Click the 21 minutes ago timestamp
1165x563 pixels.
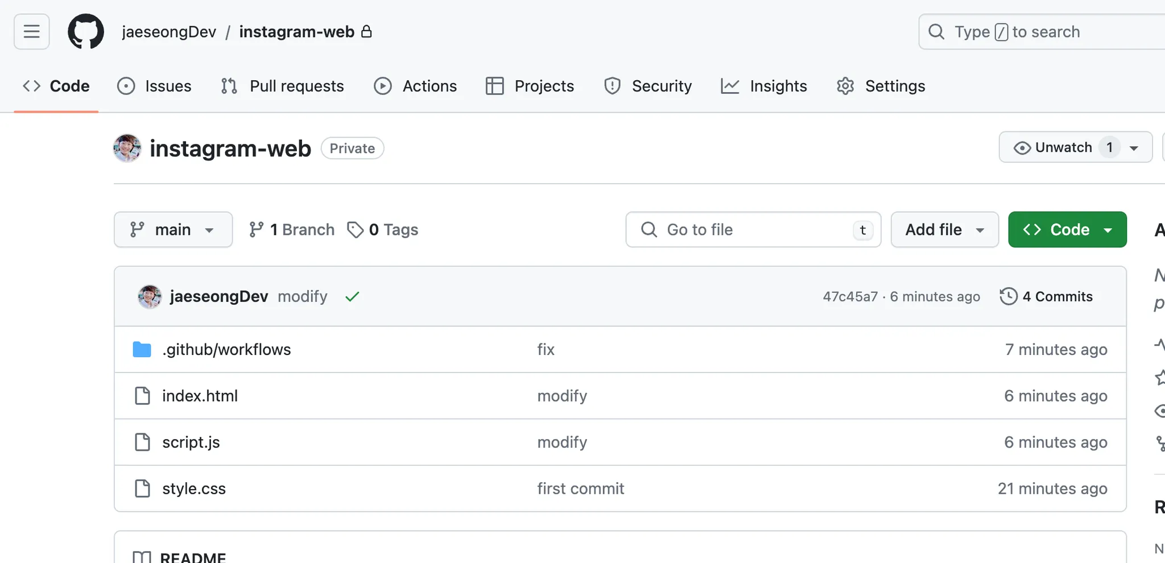tap(1052, 489)
